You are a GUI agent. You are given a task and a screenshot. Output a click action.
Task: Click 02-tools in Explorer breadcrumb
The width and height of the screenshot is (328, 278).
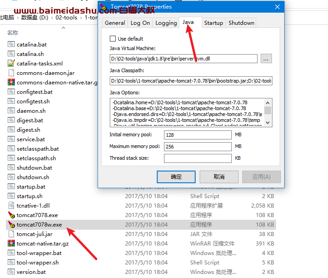point(66,18)
